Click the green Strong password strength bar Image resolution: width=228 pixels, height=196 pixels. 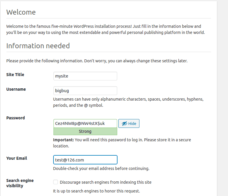(85, 132)
